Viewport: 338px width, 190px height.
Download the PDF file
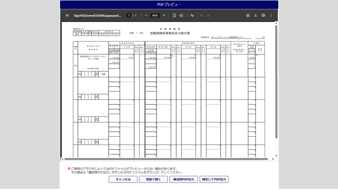pyautogui.click(x=256, y=16)
